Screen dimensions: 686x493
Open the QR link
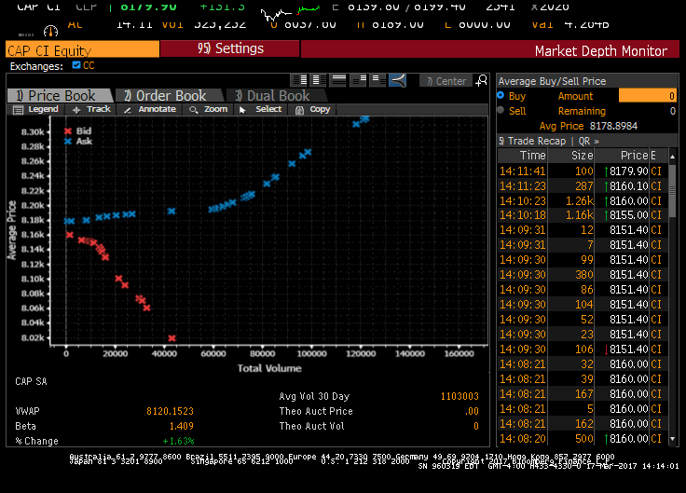point(584,141)
